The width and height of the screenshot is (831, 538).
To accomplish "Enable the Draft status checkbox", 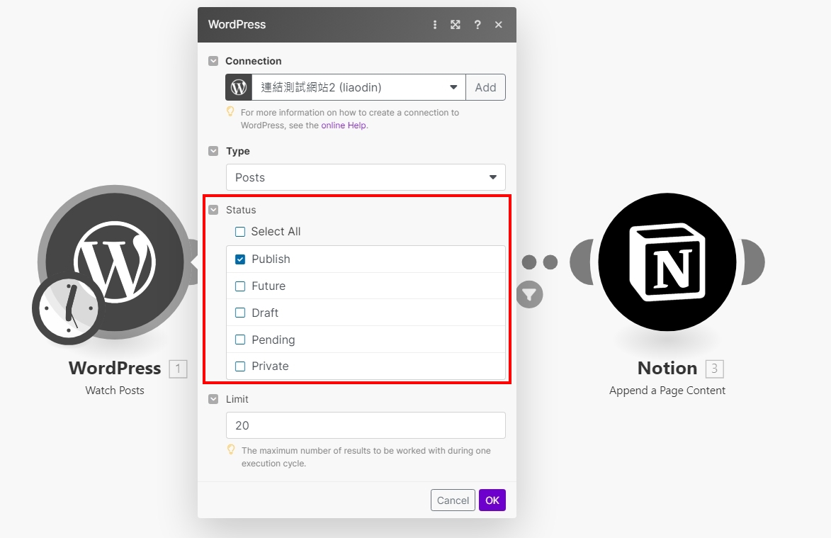I will (240, 313).
